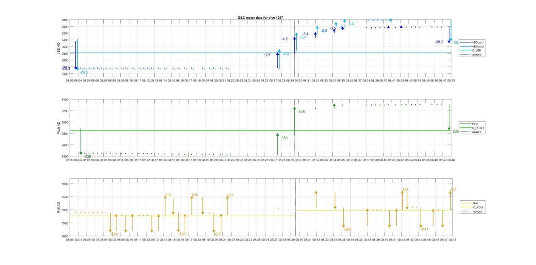Click the '-29.5' data label in VBD plot
The height and width of the screenshot is (265, 536).
point(84,72)
